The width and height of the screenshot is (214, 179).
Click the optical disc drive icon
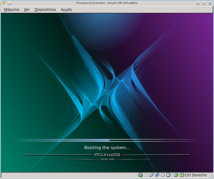pyautogui.click(x=146, y=175)
